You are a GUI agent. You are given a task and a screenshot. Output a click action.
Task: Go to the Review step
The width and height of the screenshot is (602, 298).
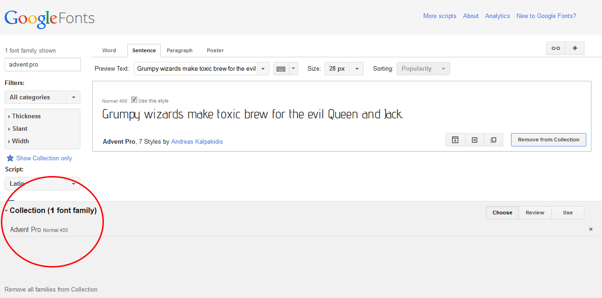535,213
